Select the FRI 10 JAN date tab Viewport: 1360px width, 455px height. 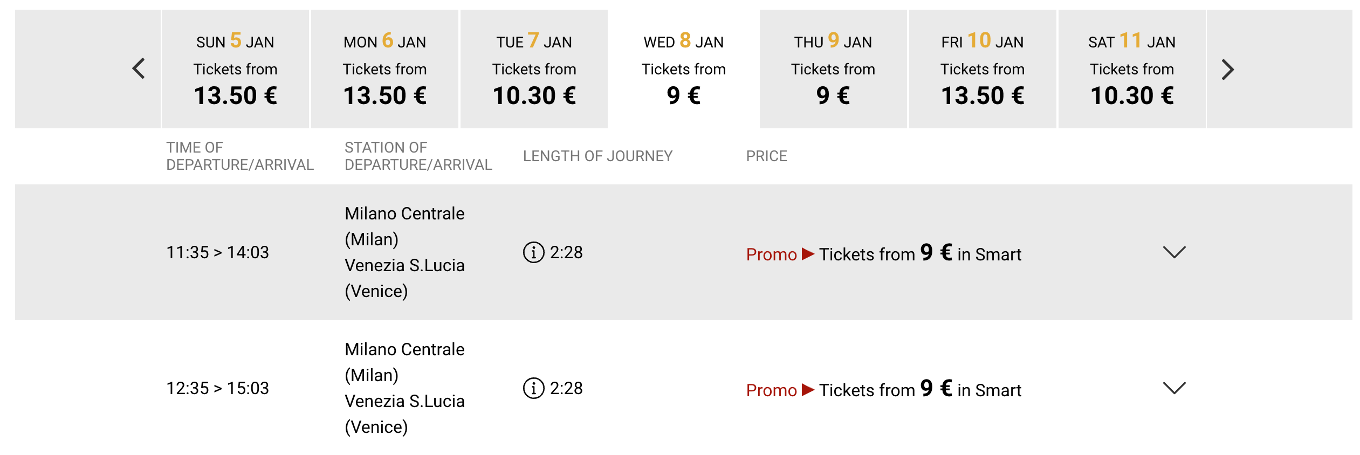pyautogui.click(x=982, y=69)
